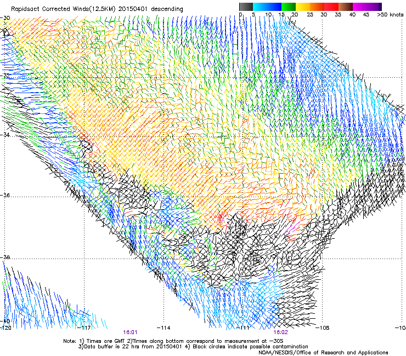Image resolution: width=406 pixels, height=356 pixels.
Task: Click the magenta-purple segment of the legend bar
Action: click(x=367, y=7)
